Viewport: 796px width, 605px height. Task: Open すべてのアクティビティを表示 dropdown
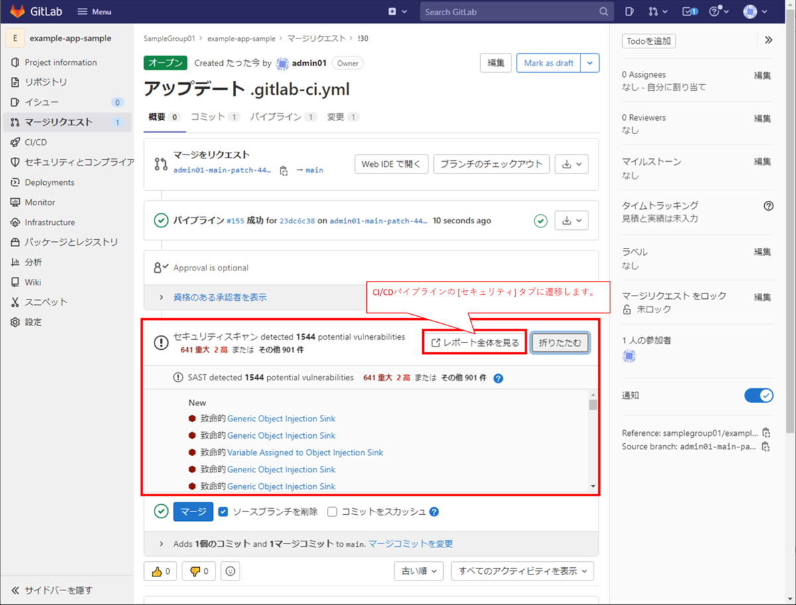point(523,571)
